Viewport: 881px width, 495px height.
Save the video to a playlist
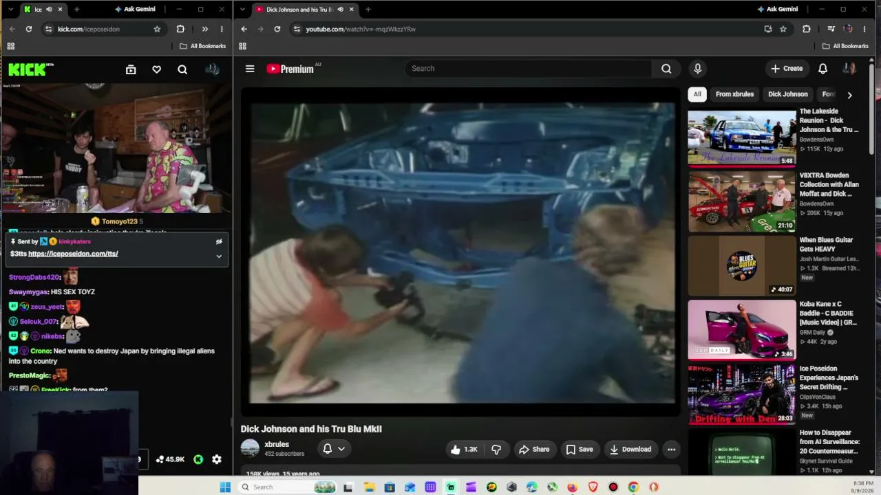pyautogui.click(x=579, y=450)
